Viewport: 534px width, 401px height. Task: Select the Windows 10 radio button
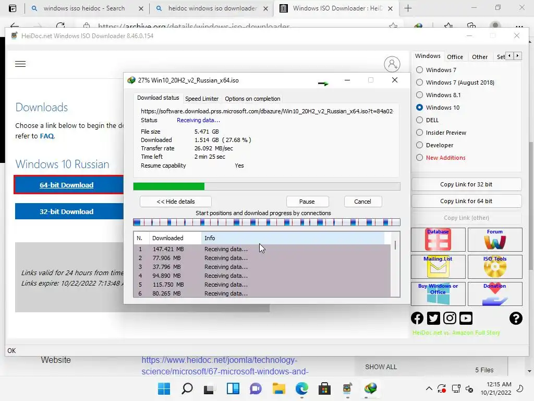point(420,108)
